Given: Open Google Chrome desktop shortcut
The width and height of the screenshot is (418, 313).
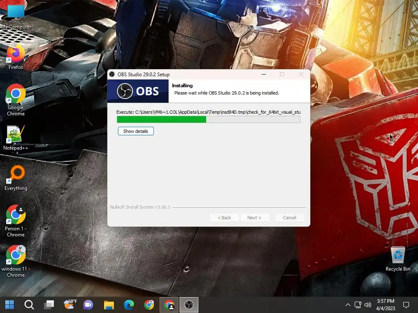Looking at the screenshot, I should [16, 100].
